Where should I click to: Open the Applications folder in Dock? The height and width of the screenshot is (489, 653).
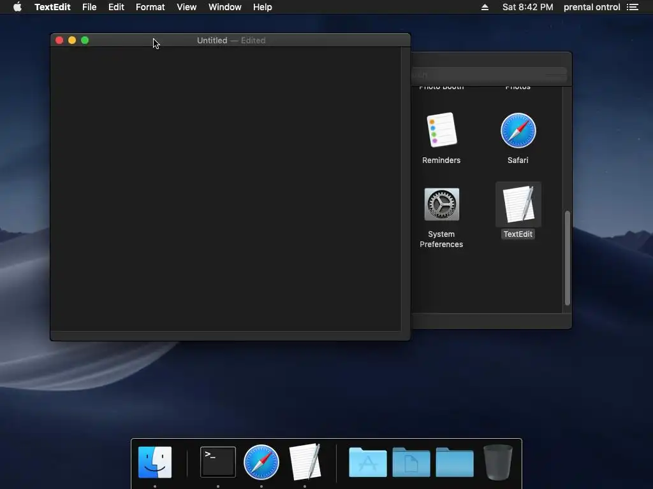[368, 462]
